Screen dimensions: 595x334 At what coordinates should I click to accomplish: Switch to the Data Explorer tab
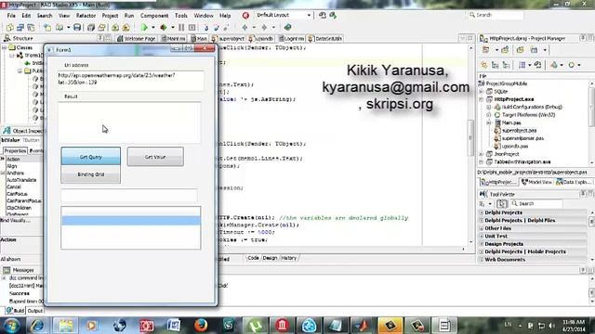pos(574,182)
